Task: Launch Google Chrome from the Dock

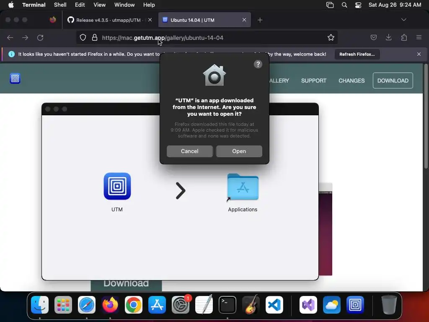Action: tap(134, 305)
